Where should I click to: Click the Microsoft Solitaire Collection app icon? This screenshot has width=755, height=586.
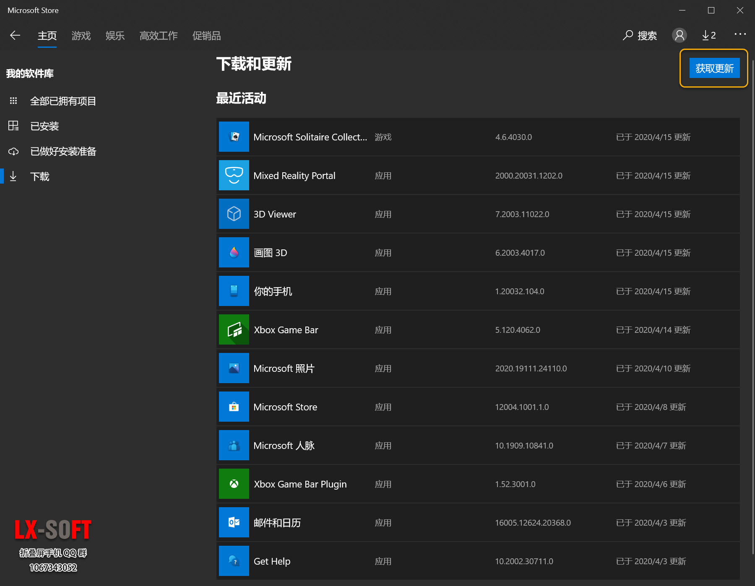[234, 137]
